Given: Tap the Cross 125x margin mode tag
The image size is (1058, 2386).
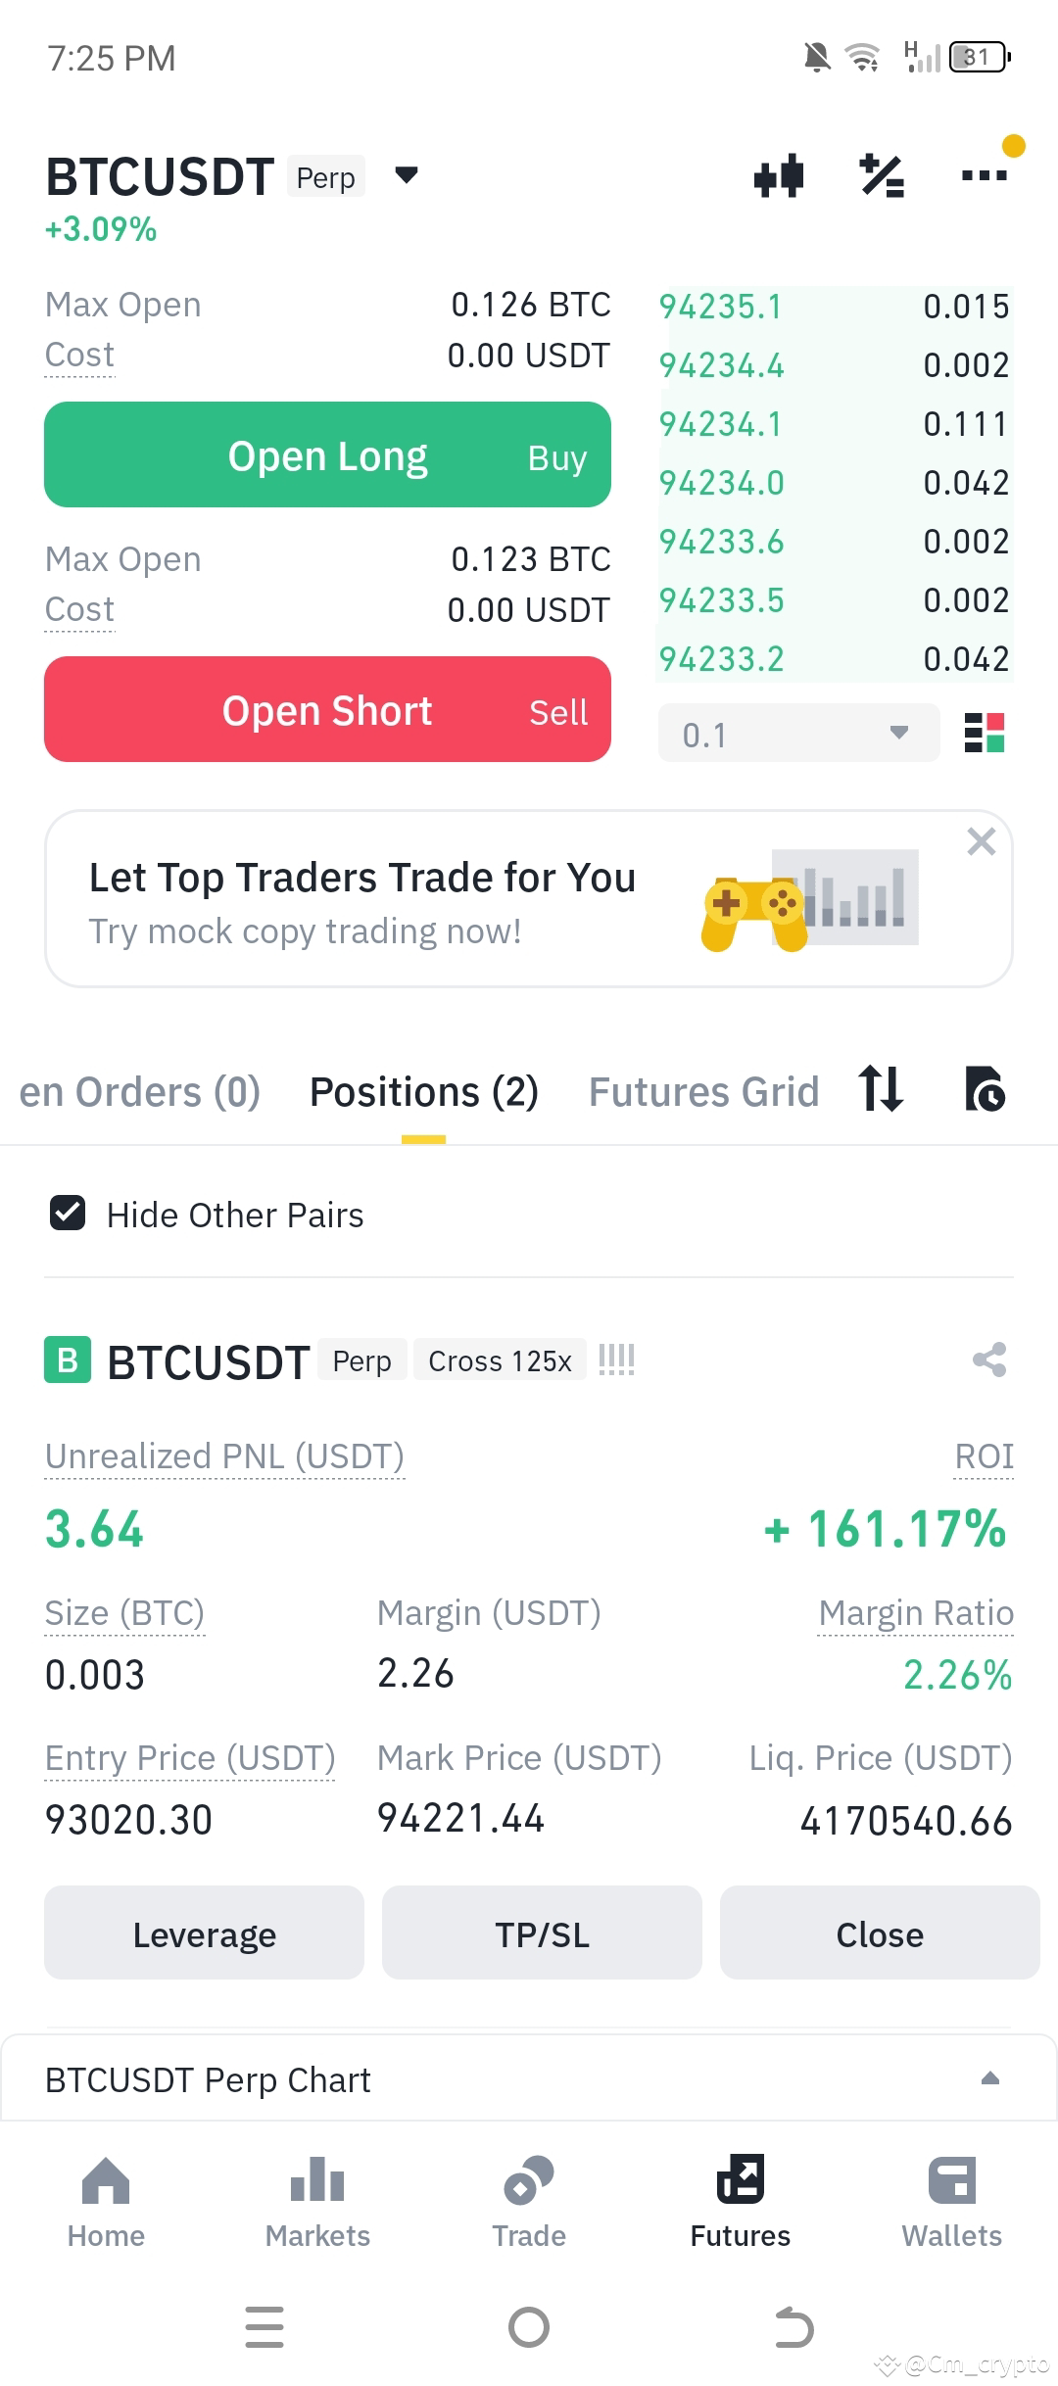Looking at the screenshot, I should coord(500,1360).
